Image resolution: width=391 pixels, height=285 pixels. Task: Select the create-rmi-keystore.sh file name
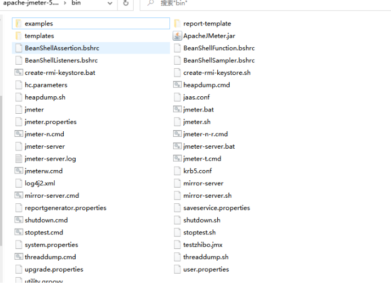point(217,73)
